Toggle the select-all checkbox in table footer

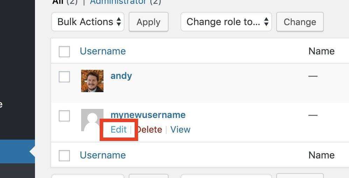[64, 155]
